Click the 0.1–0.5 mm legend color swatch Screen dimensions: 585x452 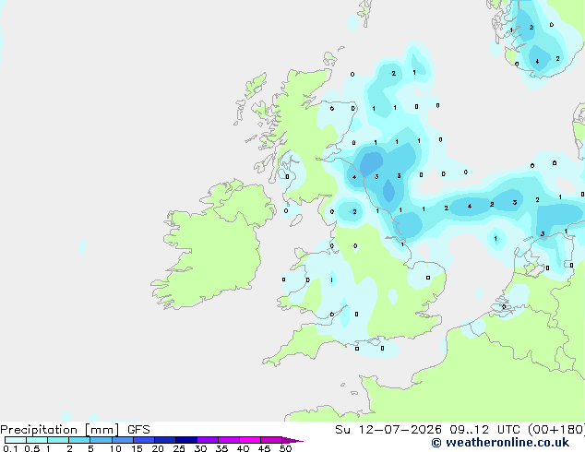(16, 440)
